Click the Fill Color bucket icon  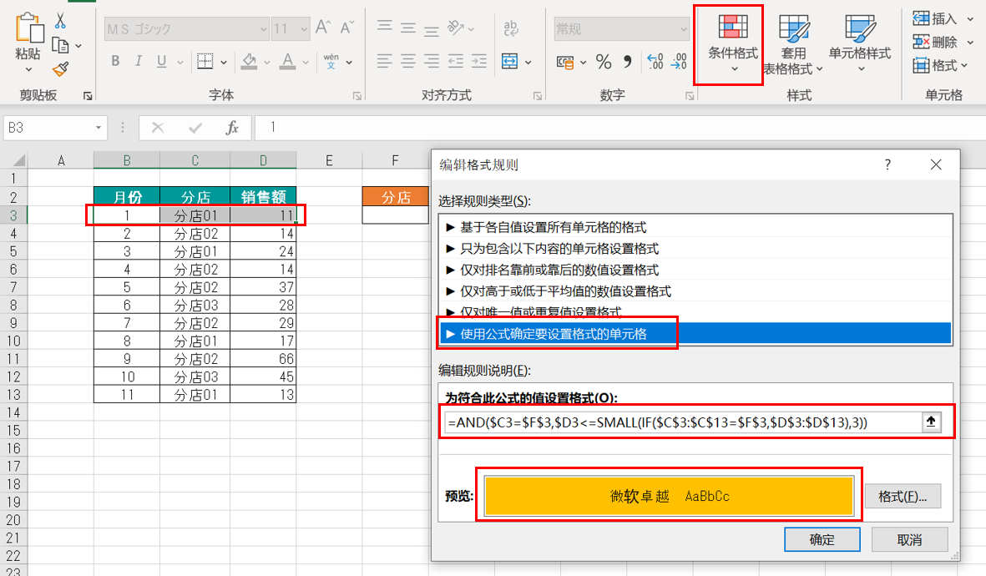249,61
